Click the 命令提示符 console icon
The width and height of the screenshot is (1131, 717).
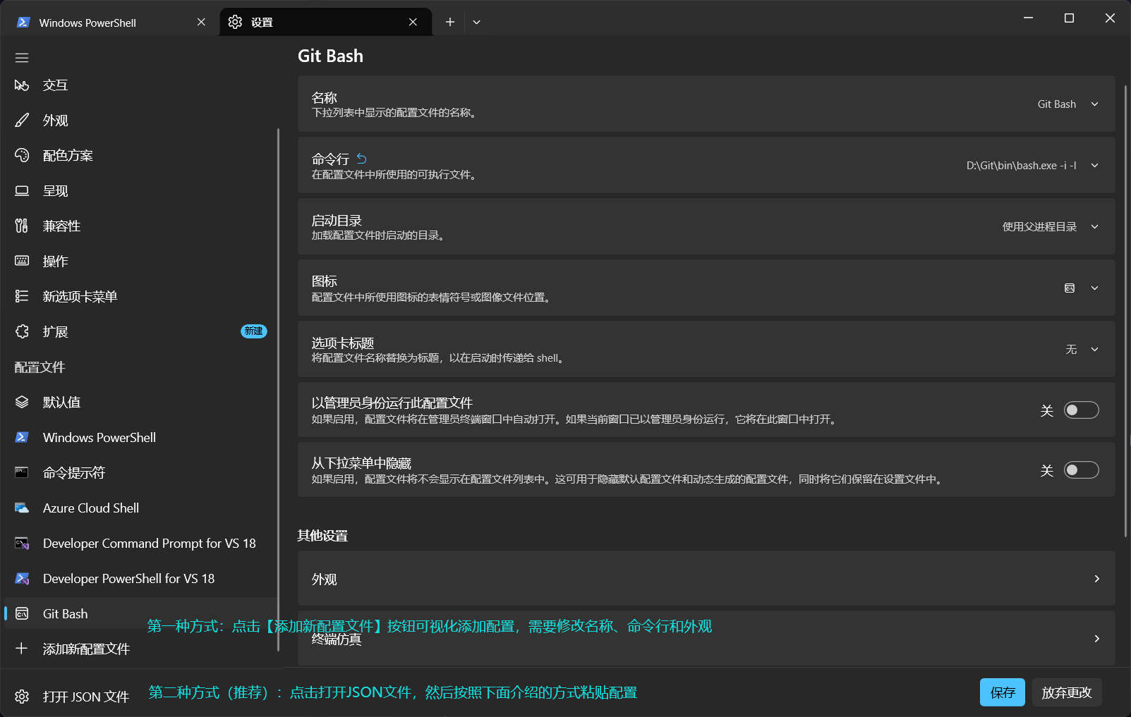coord(22,473)
